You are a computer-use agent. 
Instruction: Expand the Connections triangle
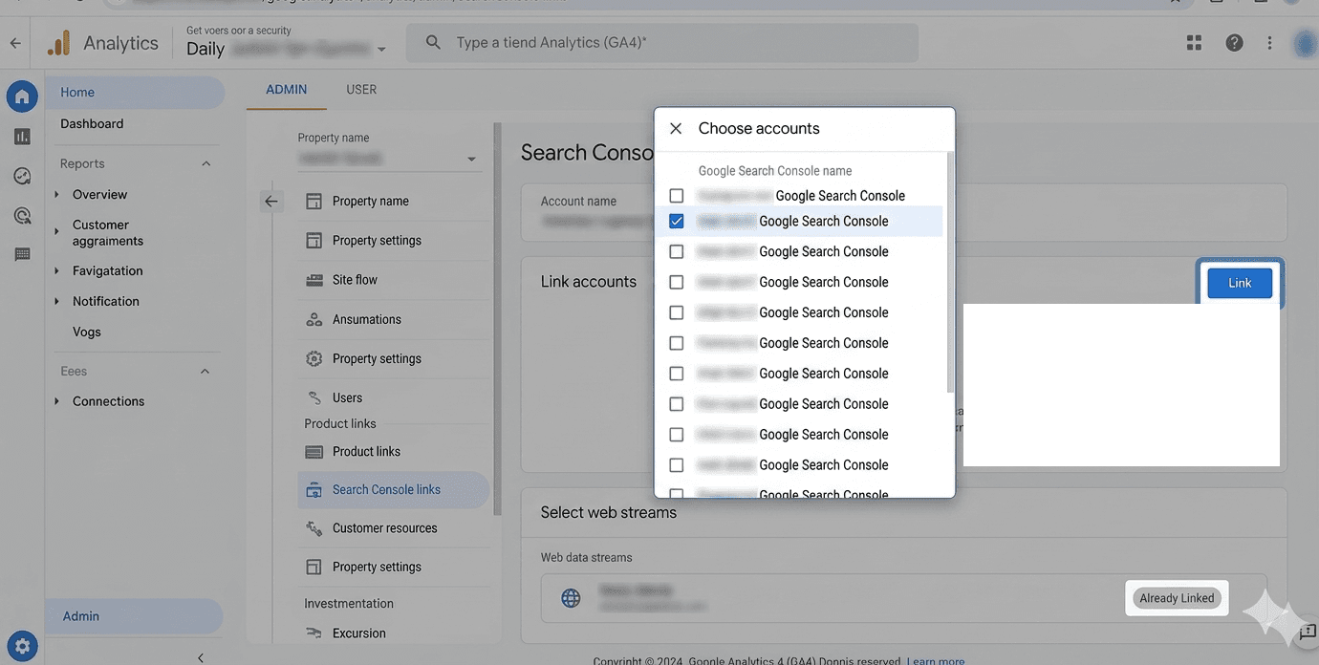pyautogui.click(x=56, y=401)
